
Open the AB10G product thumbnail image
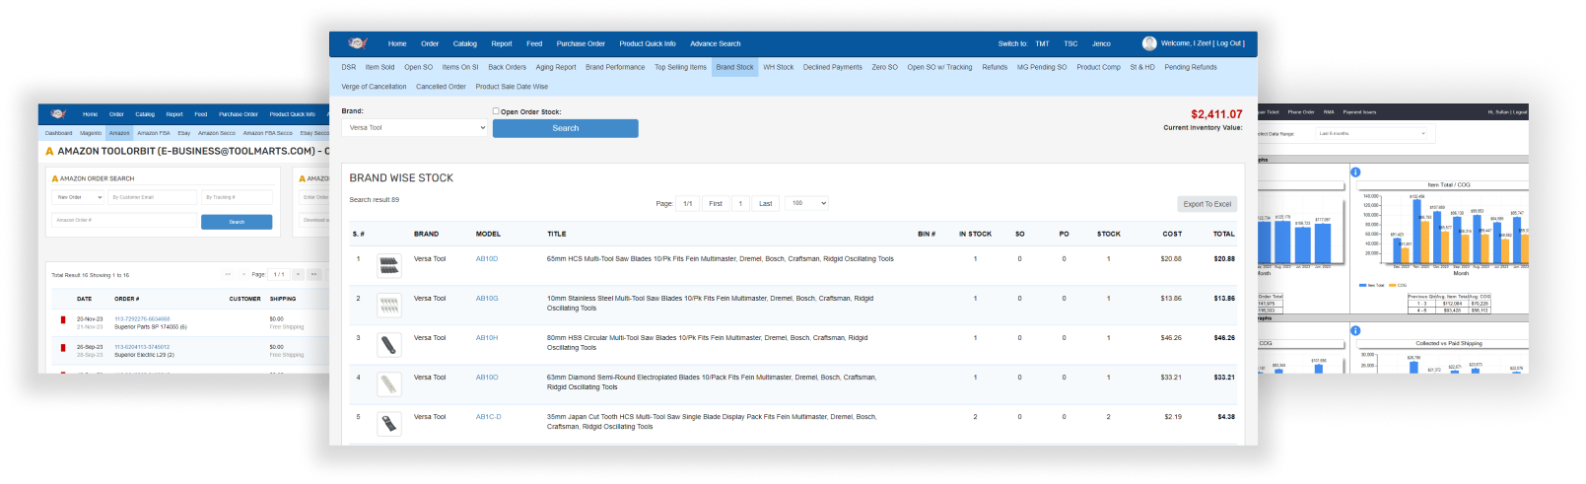(389, 306)
